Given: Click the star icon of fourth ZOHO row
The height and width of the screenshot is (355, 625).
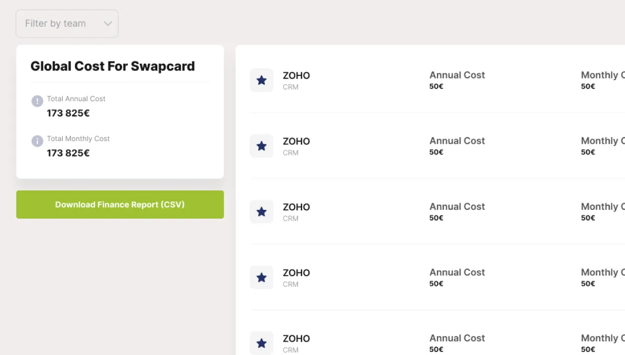Looking at the screenshot, I should (262, 277).
